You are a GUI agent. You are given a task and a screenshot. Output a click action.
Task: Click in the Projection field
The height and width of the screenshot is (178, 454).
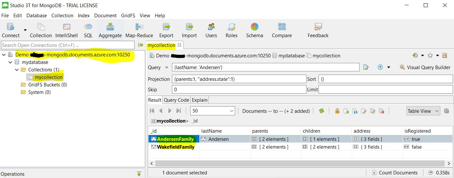[x=239, y=79]
